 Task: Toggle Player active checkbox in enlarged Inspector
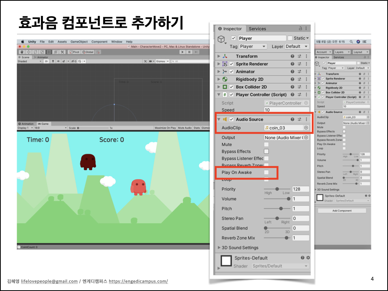pos(233,38)
